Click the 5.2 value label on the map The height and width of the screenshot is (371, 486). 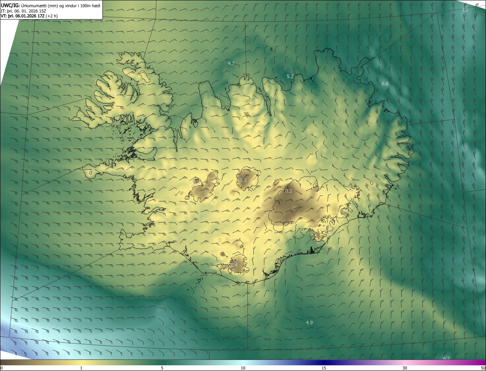click(290, 76)
